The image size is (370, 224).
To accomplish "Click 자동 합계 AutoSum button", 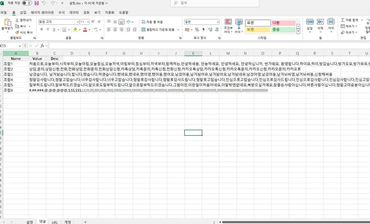I will (x=350, y=20).
